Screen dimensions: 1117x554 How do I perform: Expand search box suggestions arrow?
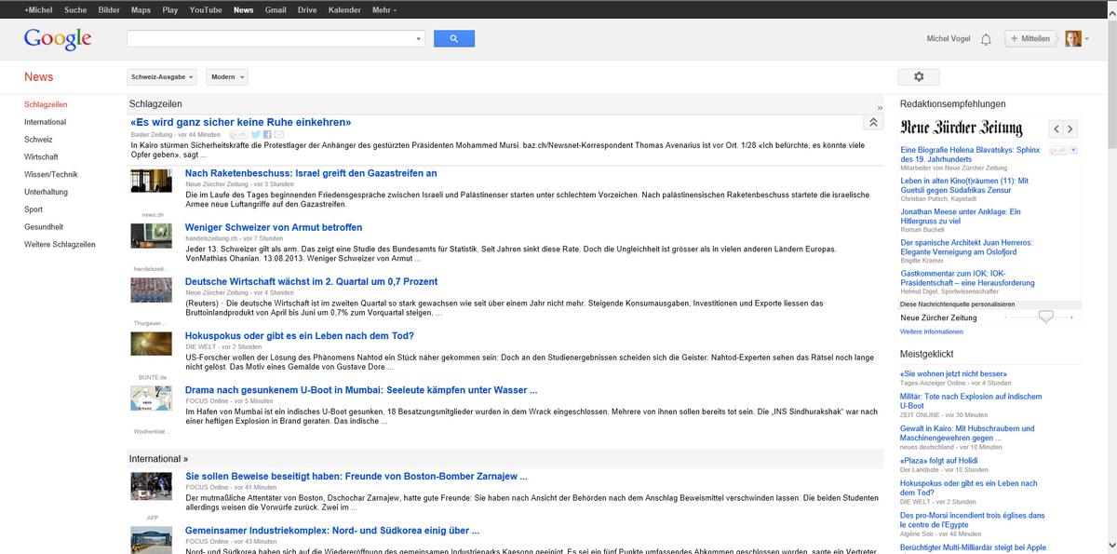pyautogui.click(x=418, y=39)
